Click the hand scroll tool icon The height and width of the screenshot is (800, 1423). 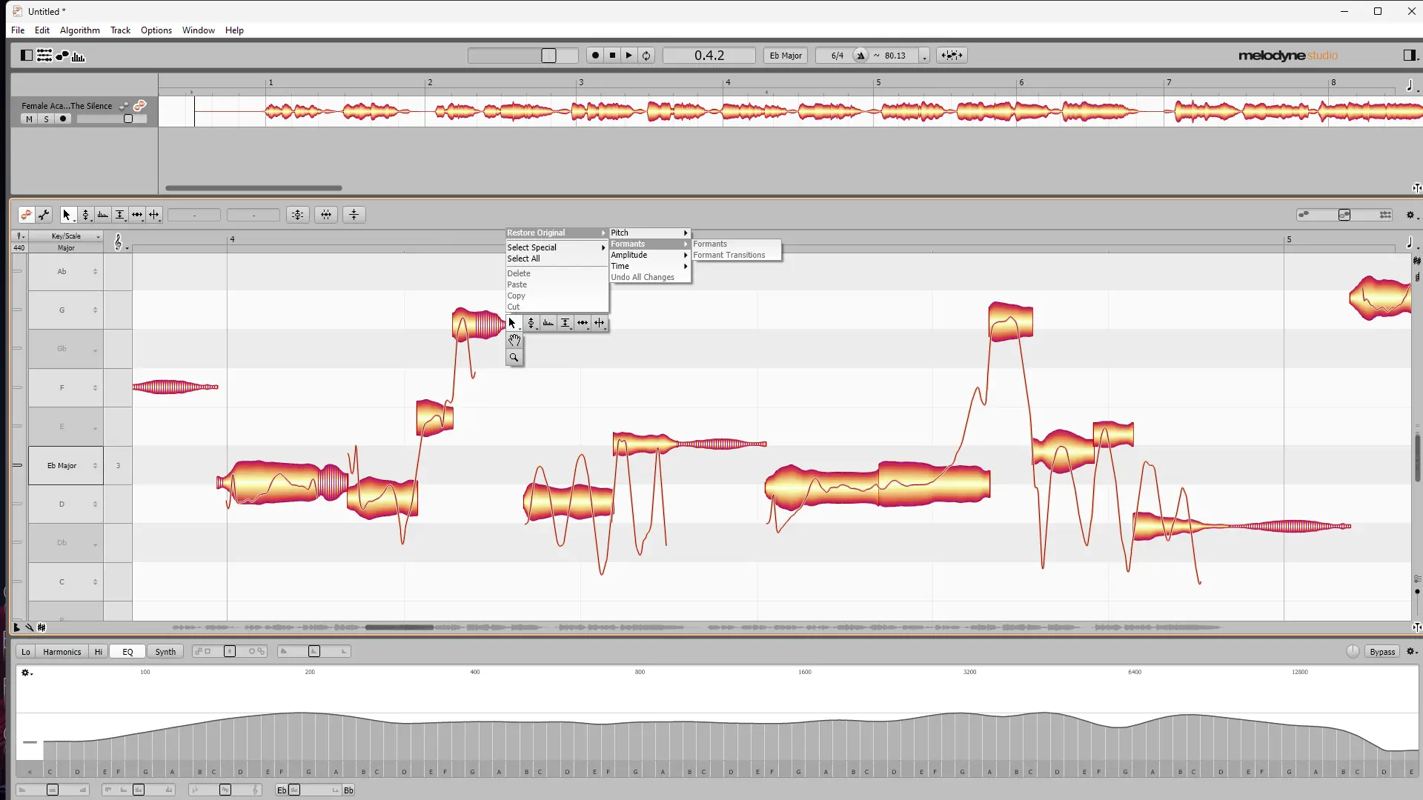point(514,341)
